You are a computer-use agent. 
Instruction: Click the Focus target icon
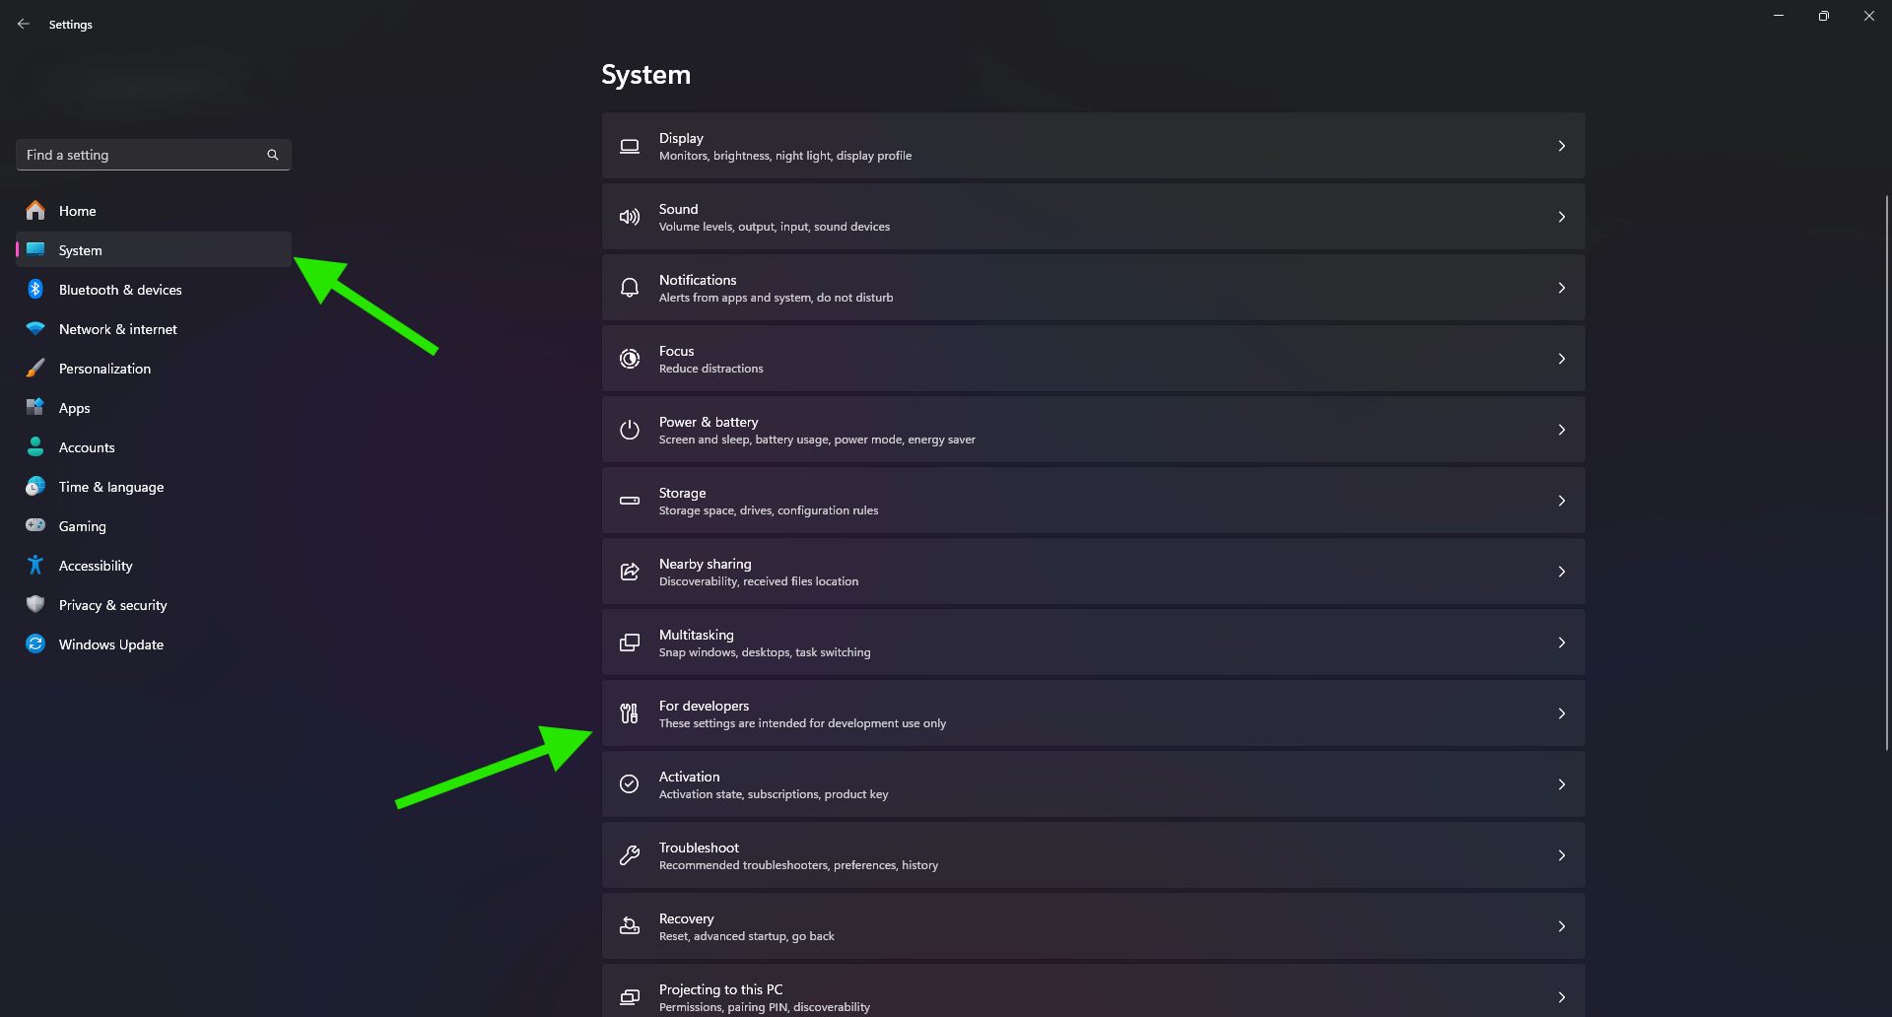(630, 359)
